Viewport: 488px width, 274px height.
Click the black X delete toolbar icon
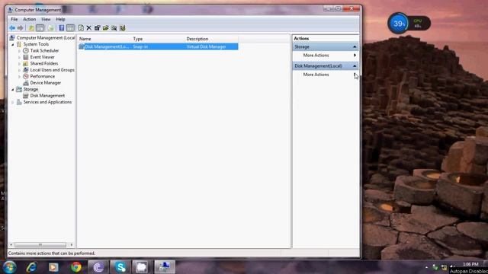pyautogui.click(x=89, y=28)
